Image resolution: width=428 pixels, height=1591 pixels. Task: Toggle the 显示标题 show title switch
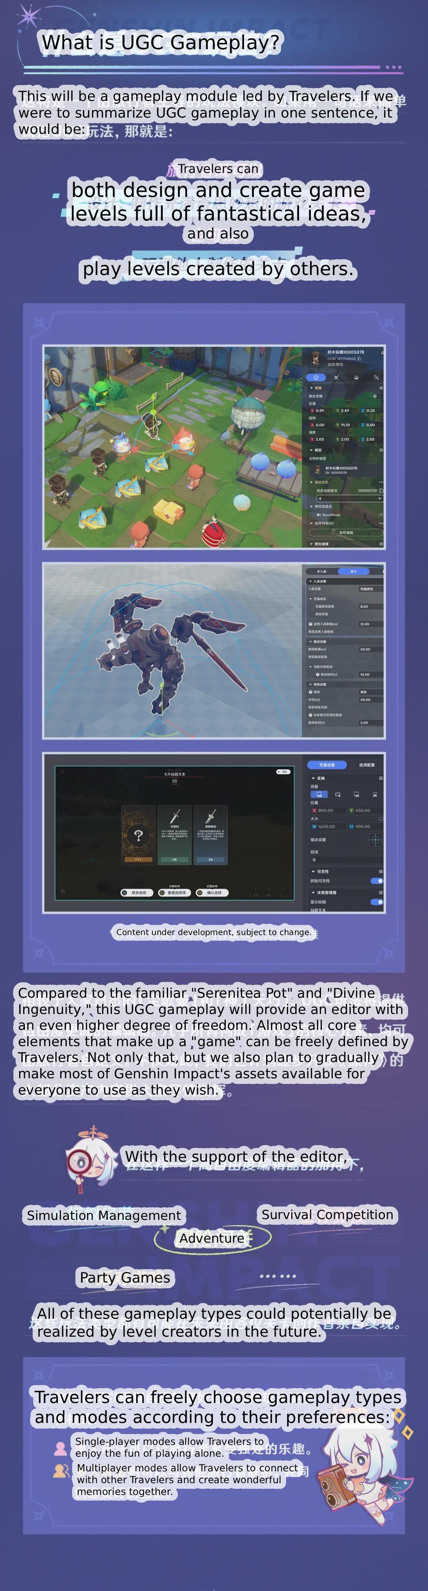(x=377, y=903)
